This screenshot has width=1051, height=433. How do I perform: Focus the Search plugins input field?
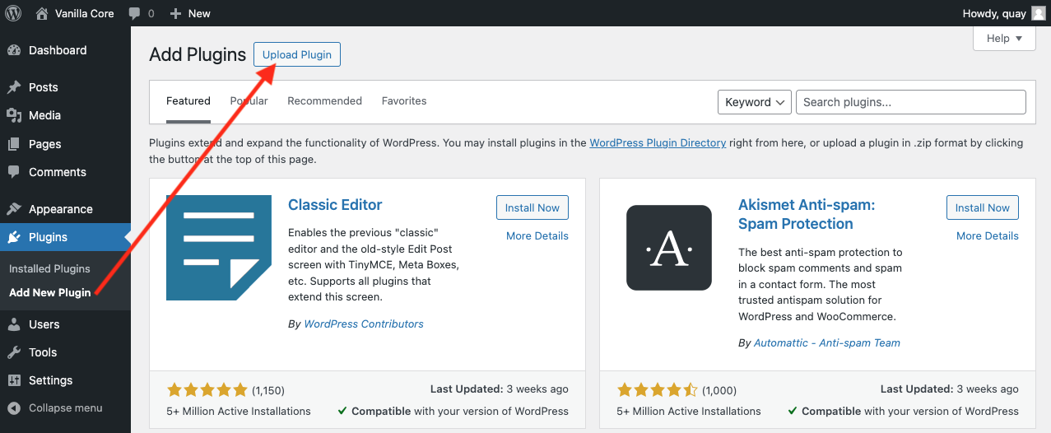[911, 102]
